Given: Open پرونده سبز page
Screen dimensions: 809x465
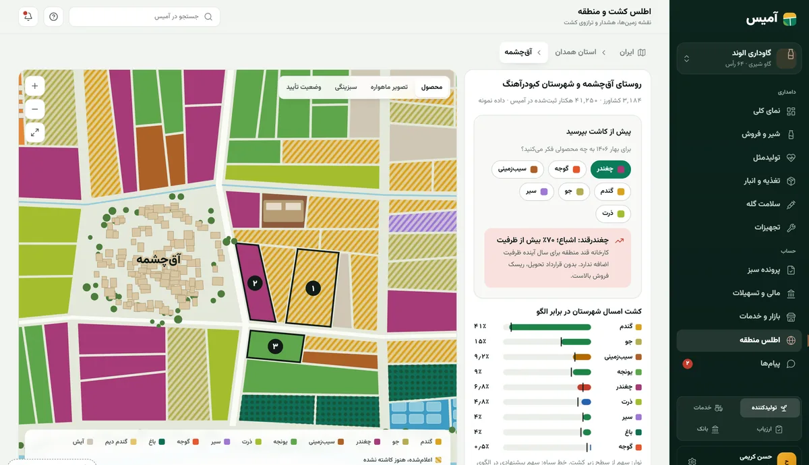Looking at the screenshot, I should pos(740,270).
